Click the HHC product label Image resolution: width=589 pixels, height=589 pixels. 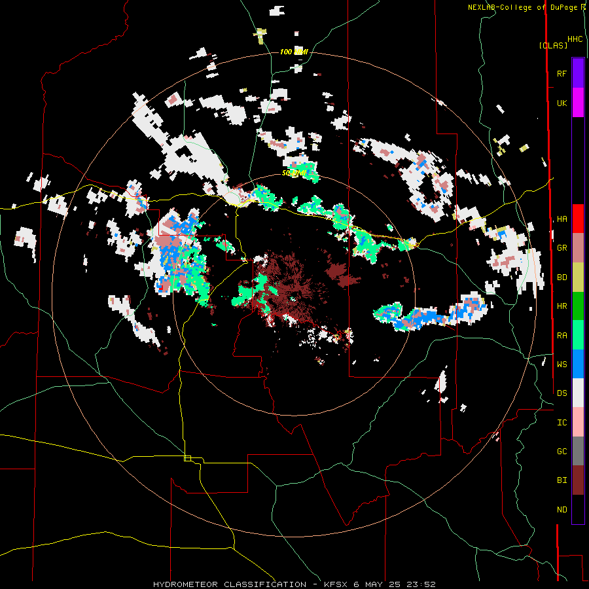coord(575,39)
